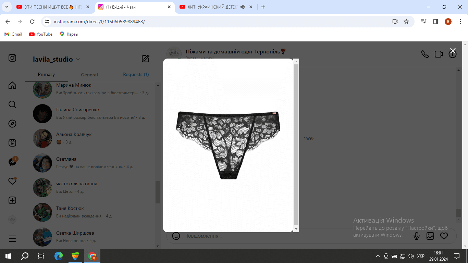Click the address bar URL
Viewport: 468px width, 263px height.
click(99, 22)
